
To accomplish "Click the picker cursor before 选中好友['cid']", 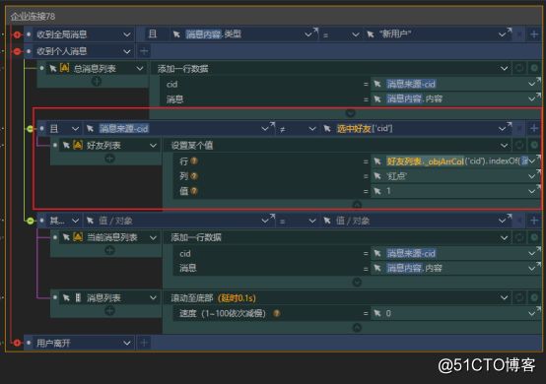I will [327, 129].
